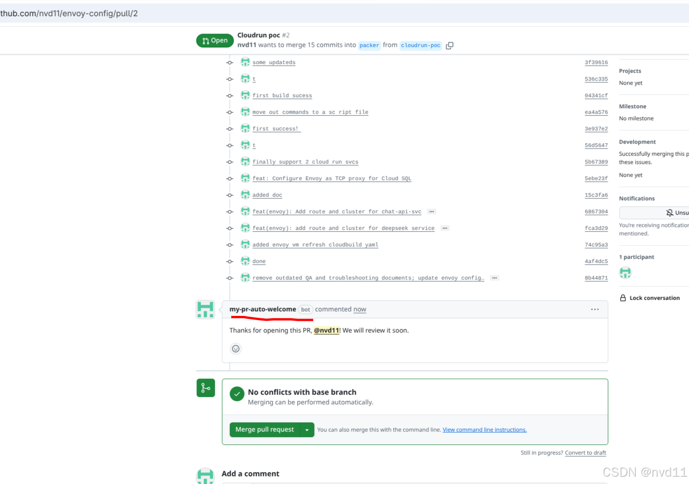This screenshot has height=484, width=689.
Task: Open commit 'move out commands to a sc ript file'
Action: [310, 112]
